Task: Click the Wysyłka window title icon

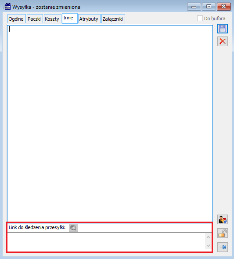Action: 7,7
